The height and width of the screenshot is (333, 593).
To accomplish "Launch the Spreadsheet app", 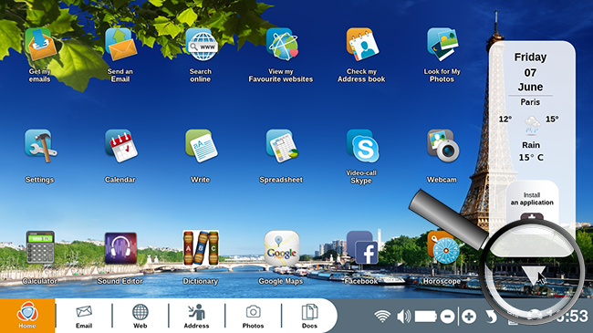I will [282, 146].
